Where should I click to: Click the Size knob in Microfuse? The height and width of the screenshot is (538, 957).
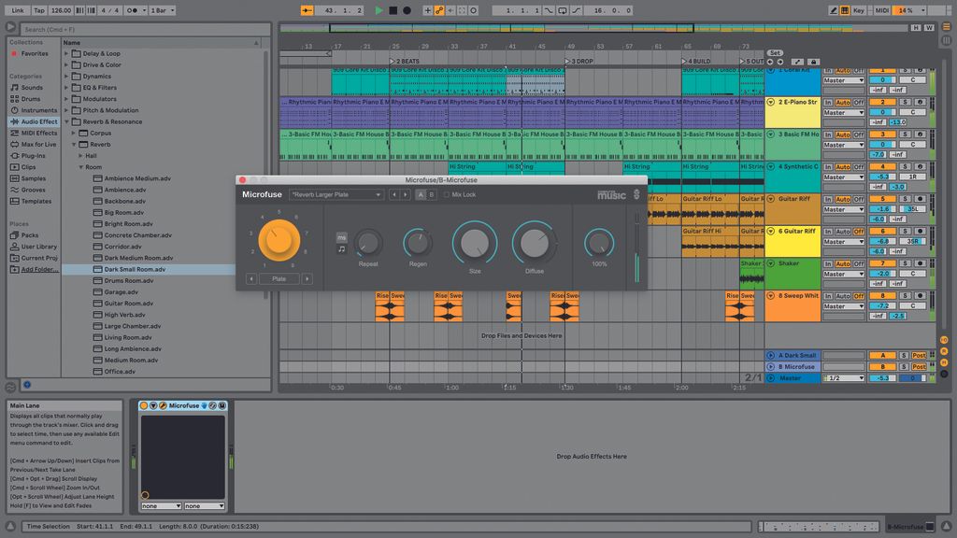click(475, 243)
